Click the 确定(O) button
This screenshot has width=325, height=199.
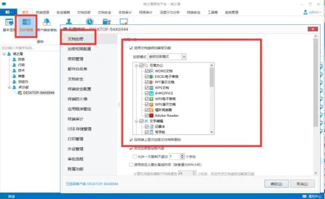(276, 184)
